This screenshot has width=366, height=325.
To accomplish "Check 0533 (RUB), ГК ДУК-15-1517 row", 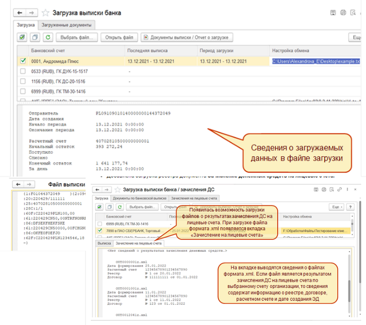I will (x=23, y=71).
